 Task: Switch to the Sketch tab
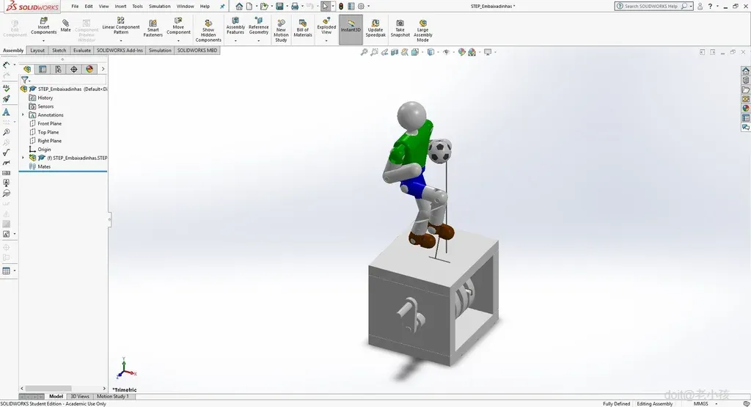click(59, 51)
